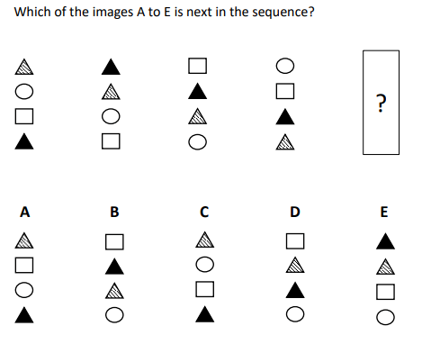The height and width of the screenshot is (344, 422).
Task: Click the question text heading
Action: [164, 13]
